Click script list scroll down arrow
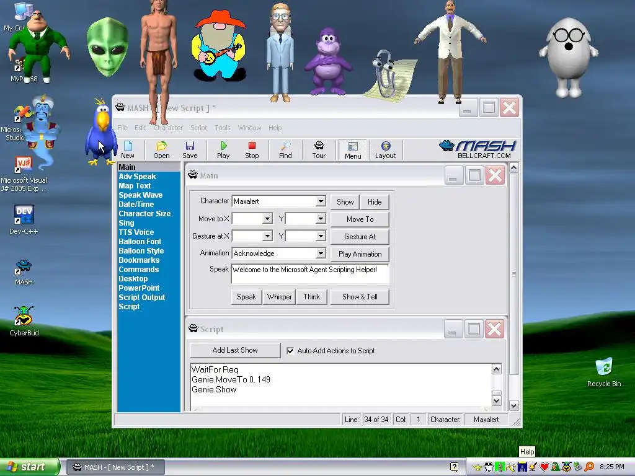The image size is (635, 476). coord(496,401)
